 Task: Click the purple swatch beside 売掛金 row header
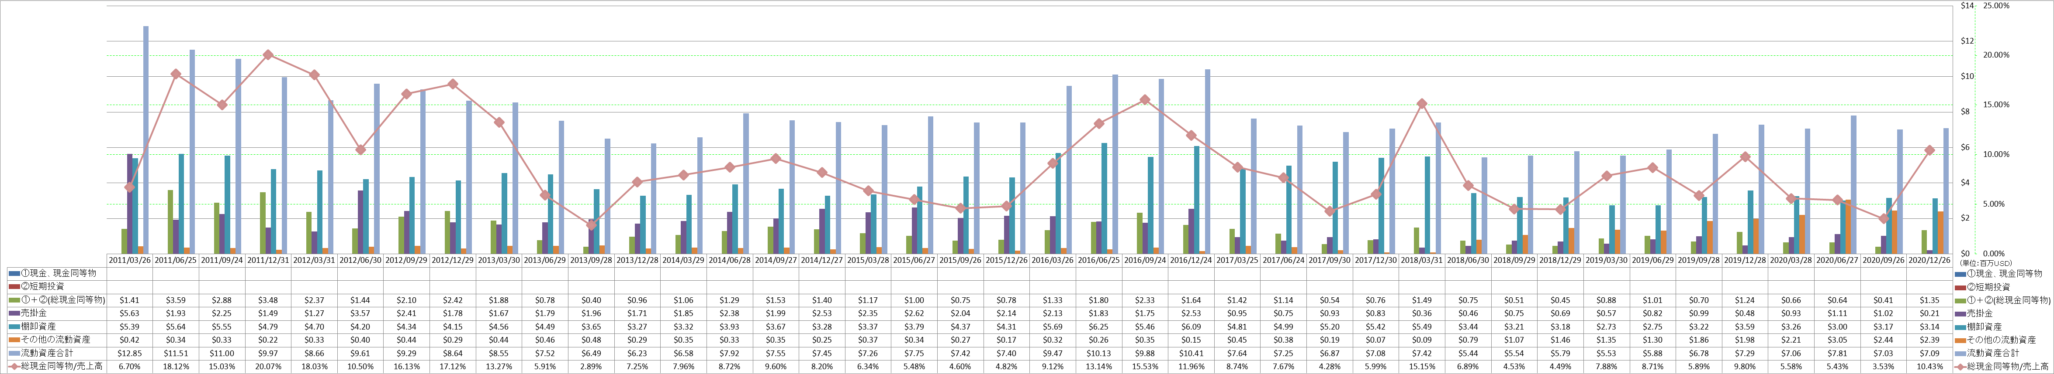point(14,313)
